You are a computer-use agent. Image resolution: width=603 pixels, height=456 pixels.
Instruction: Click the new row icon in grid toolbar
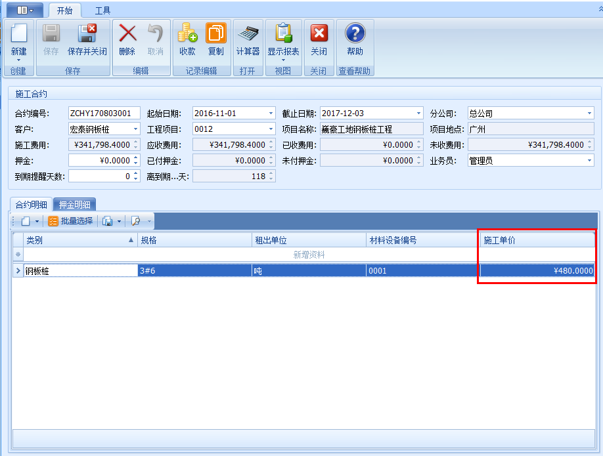(x=26, y=221)
